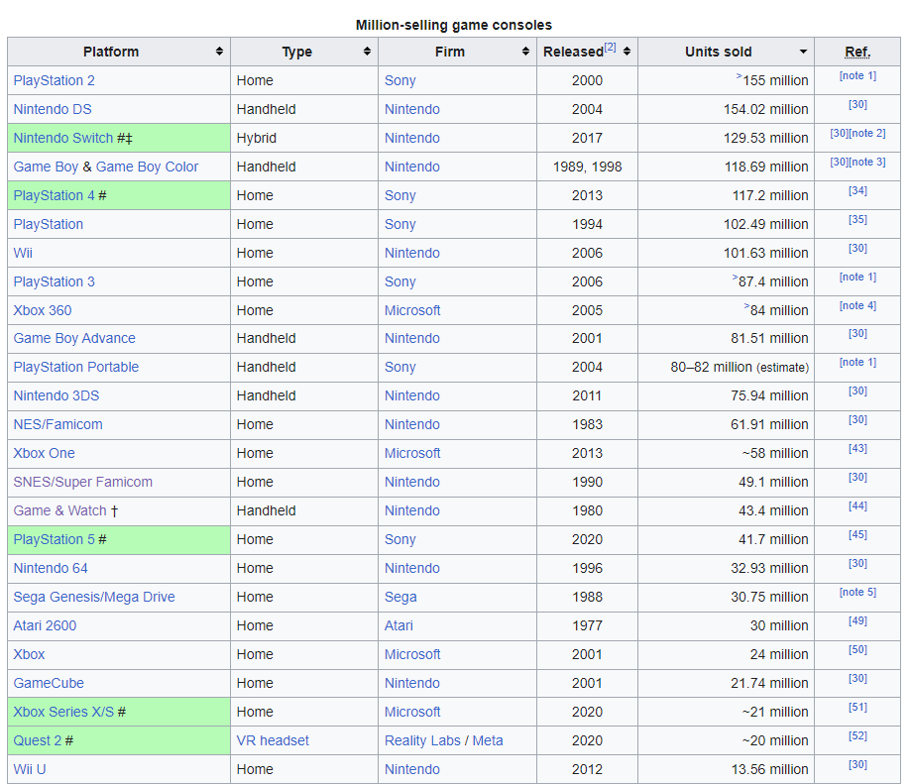Open [note 5] reference for Sega Genesis
The width and height of the screenshot is (912, 784).
pyautogui.click(x=857, y=592)
